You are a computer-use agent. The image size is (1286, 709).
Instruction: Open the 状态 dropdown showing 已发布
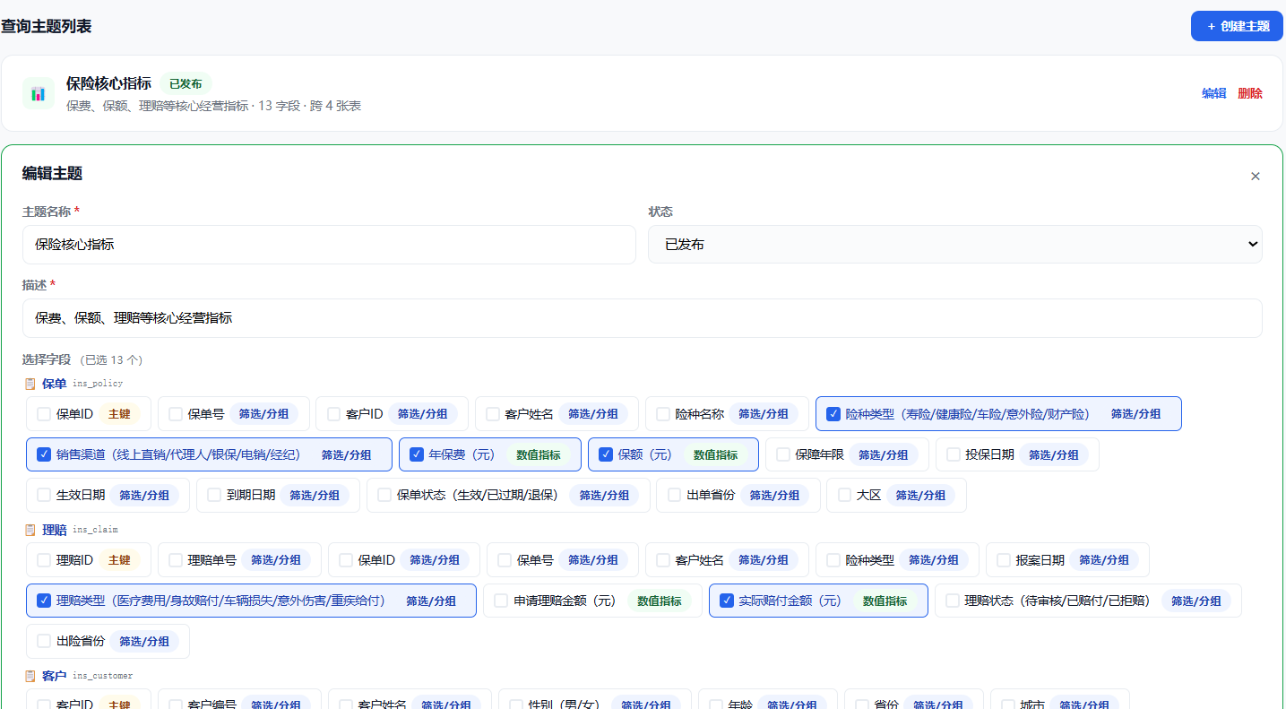pyautogui.click(x=954, y=244)
